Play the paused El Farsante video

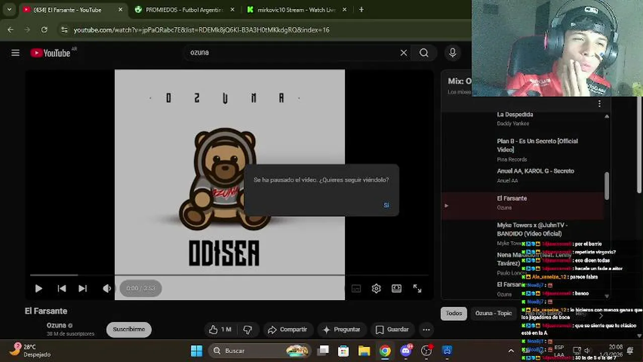(x=38, y=289)
